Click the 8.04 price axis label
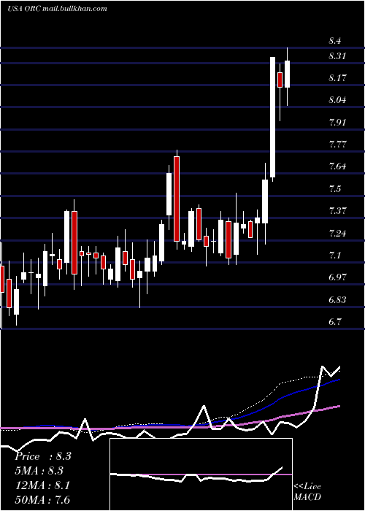 tap(337, 100)
